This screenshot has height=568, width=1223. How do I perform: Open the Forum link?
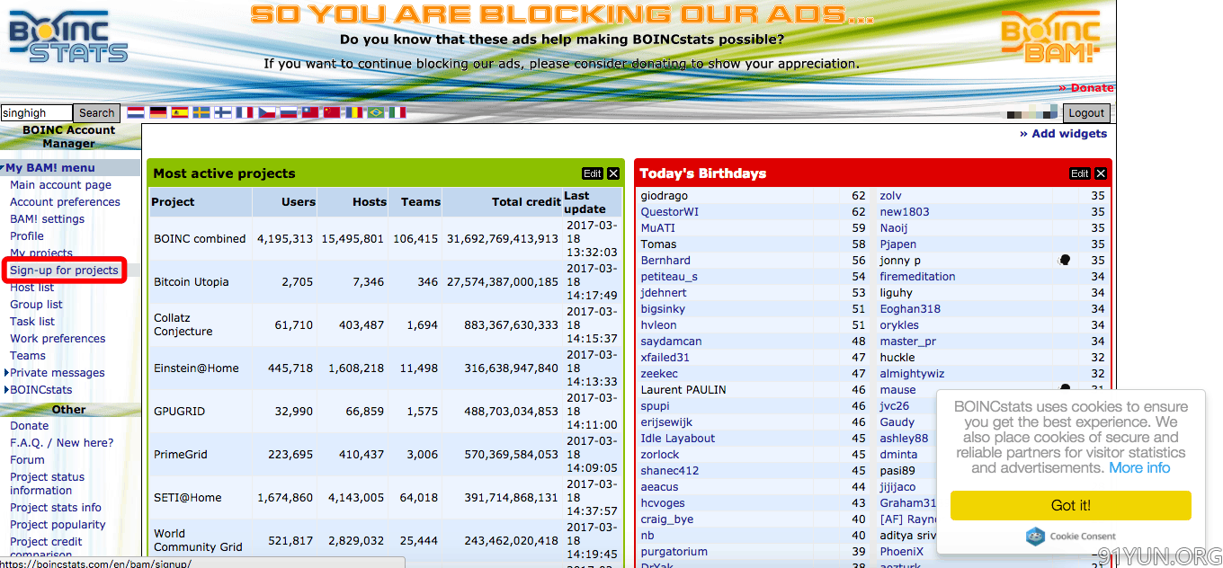pyautogui.click(x=27, y=460)
